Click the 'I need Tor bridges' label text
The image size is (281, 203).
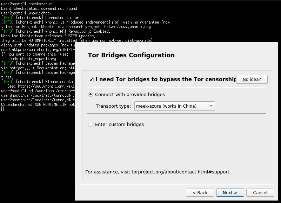point(166,80)
